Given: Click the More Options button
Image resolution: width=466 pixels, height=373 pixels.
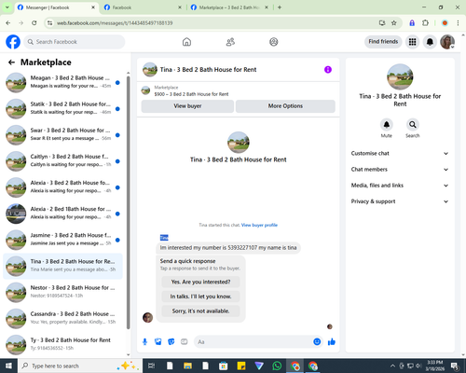Looking at the screenshot, I should [x=285, y=106].
